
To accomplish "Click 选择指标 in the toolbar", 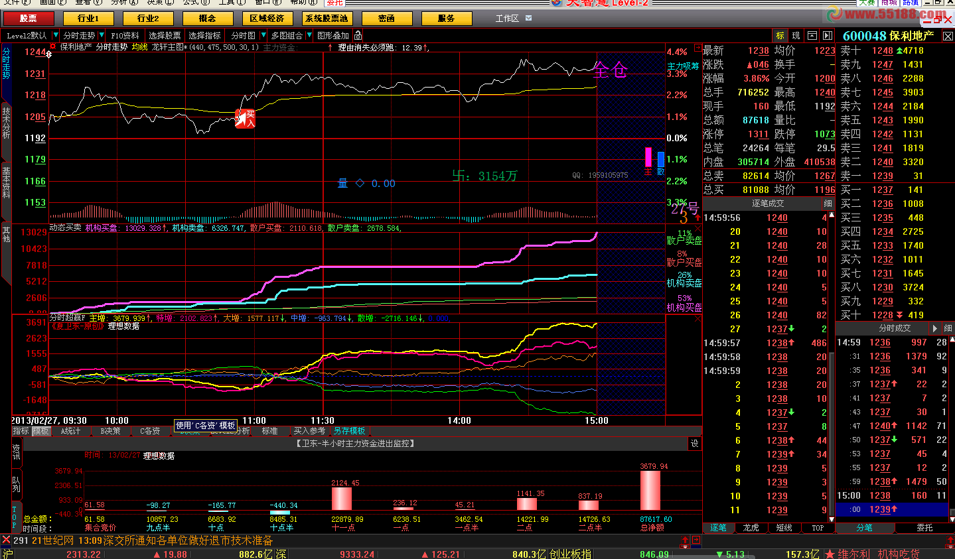I will click(x=204, y=35).
